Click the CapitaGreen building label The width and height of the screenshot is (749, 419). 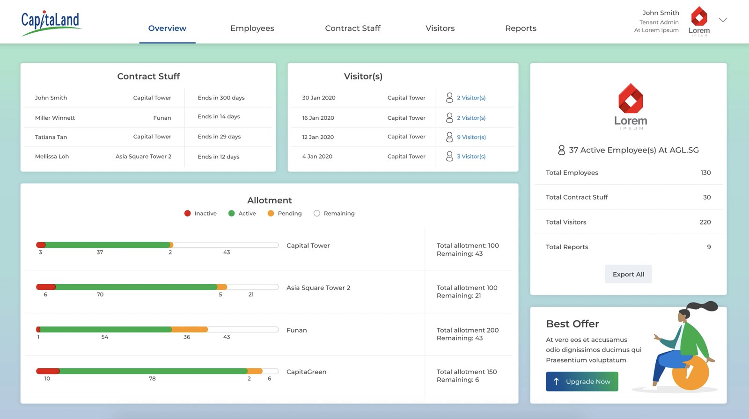tap(306, 372)
